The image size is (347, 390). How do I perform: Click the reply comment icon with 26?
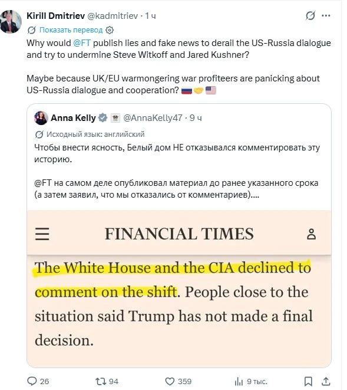point(38,381)
